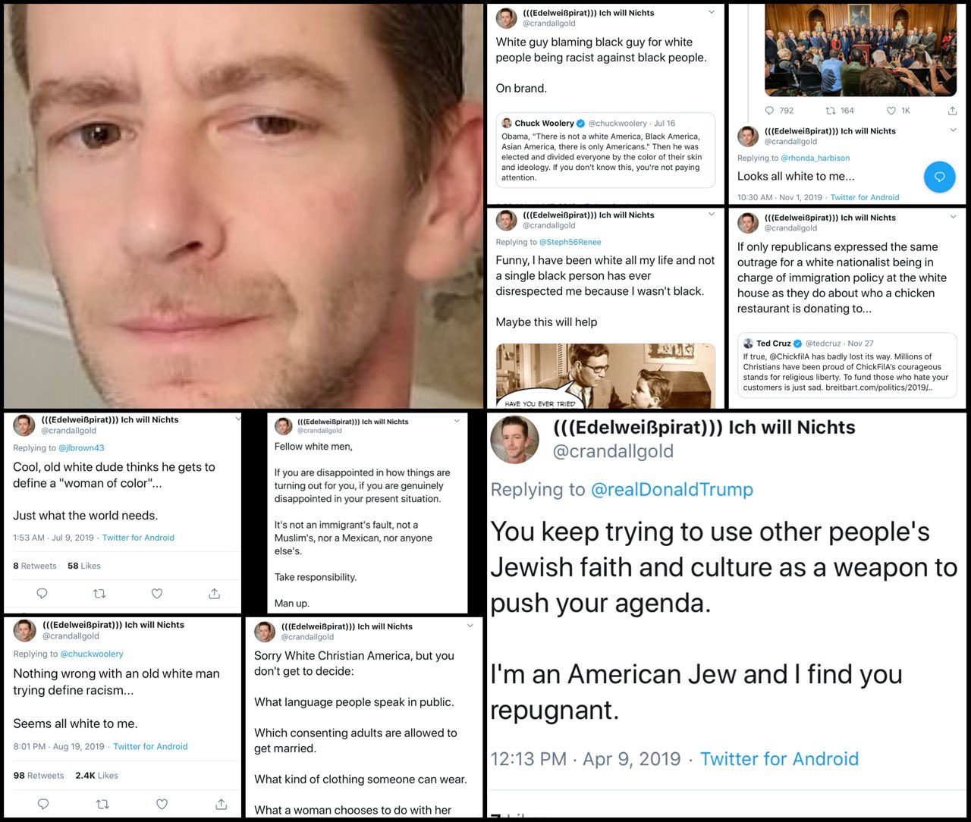Open dropdown chevron on 'On brand' tweet

pyautogui.click(x=711, y=12)
